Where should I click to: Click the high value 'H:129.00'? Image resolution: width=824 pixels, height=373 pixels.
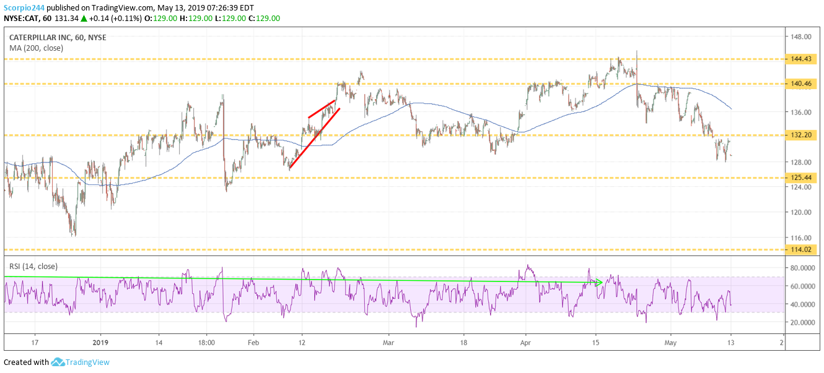coord(195,19)
